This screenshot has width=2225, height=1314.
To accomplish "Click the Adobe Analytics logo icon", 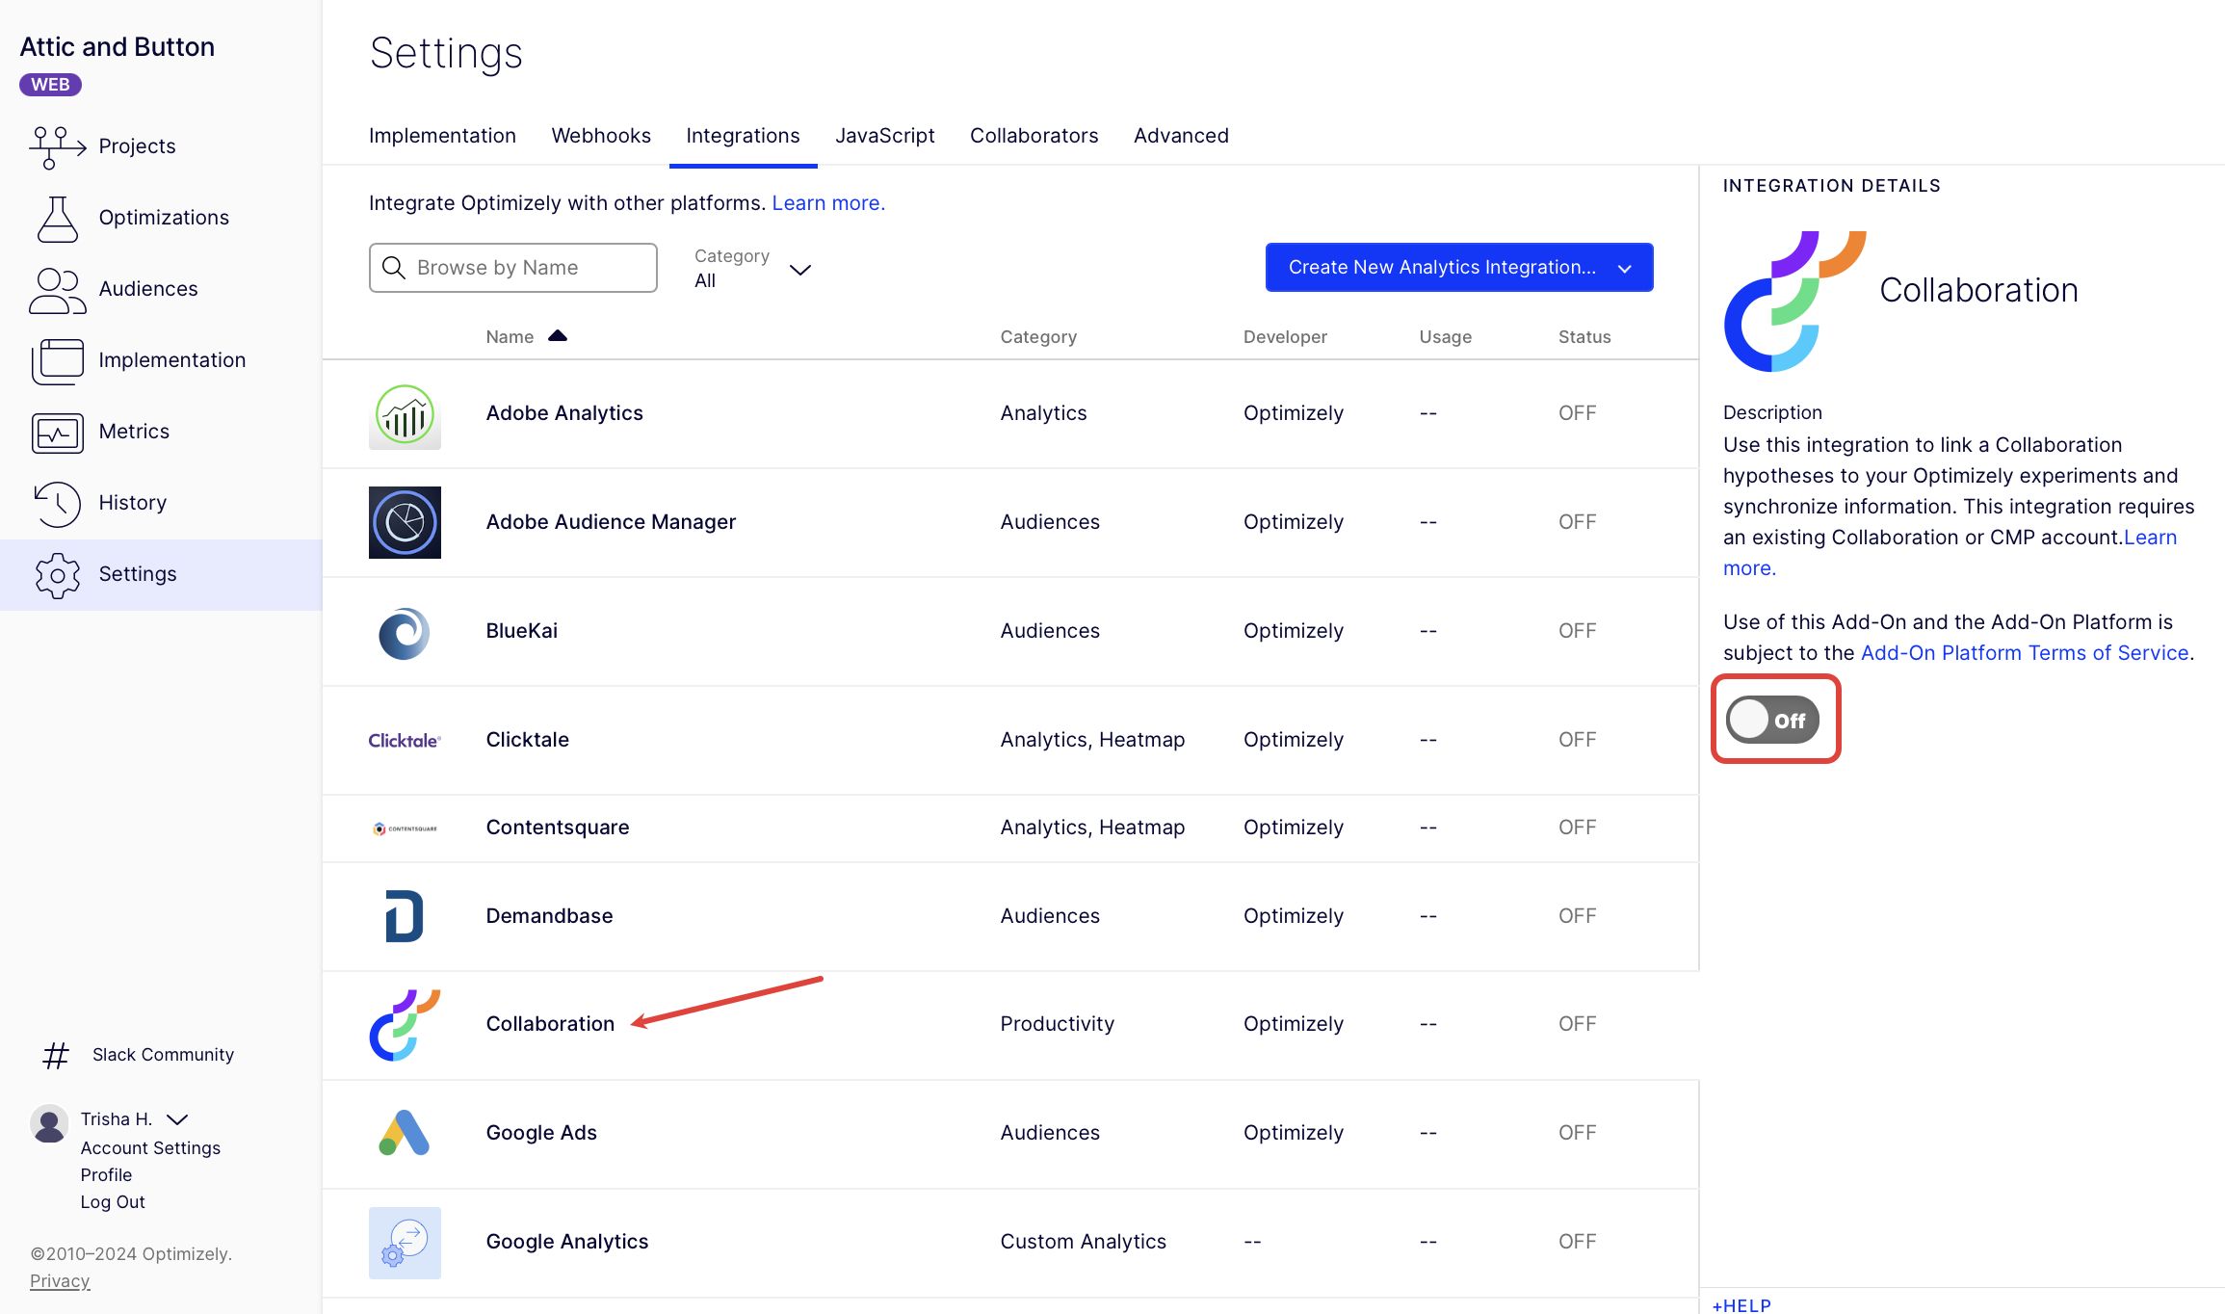I will pos(405,414).
